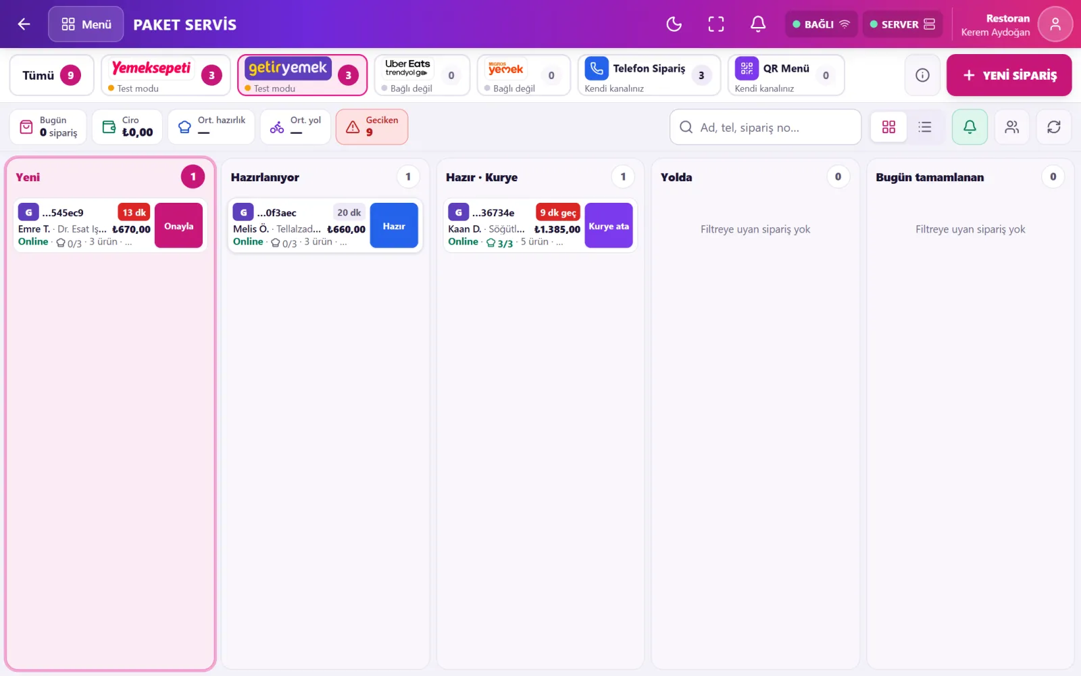Focus the order search input field
1081x676 pixels.
click(x=765, y=127)
